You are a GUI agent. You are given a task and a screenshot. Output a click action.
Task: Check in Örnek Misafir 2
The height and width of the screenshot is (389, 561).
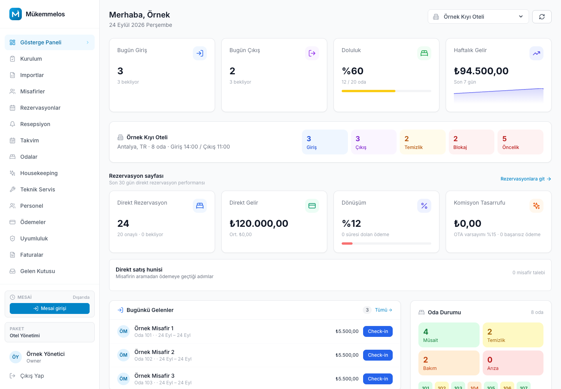point(378,355)
